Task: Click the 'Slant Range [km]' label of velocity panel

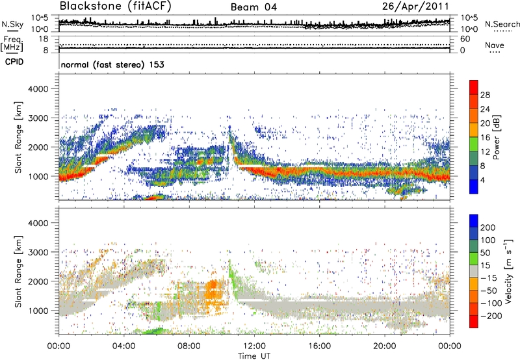Action: tap(18, 272)
